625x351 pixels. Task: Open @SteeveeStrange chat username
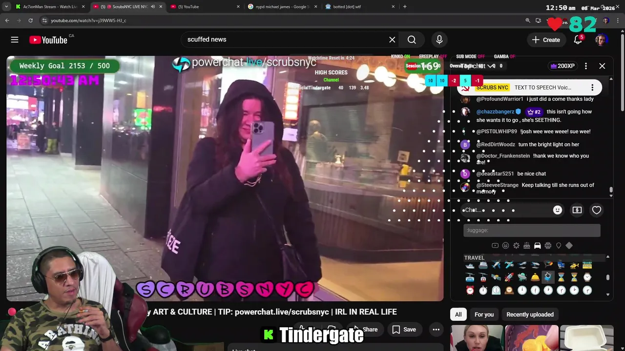pyautogui.click(x=497, y=185)
